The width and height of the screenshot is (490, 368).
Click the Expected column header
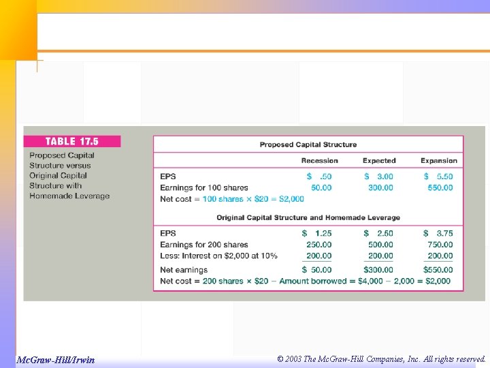point(379,161)
